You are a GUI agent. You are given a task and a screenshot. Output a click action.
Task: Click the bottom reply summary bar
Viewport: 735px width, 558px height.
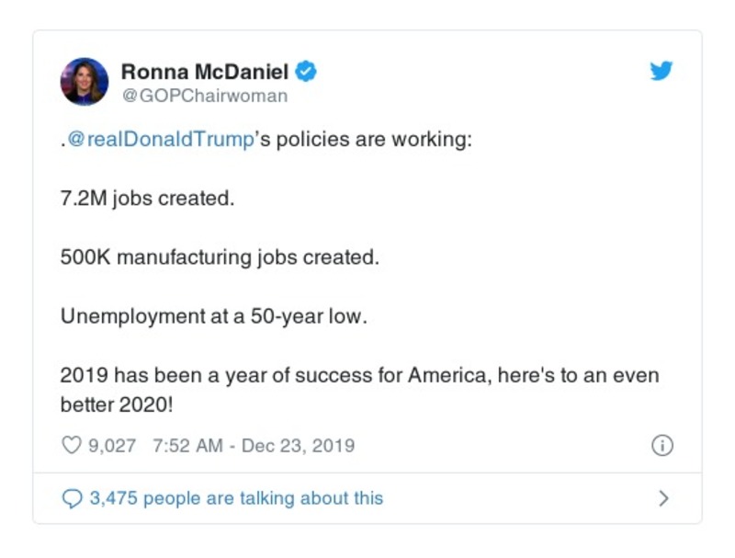(367, 496)
